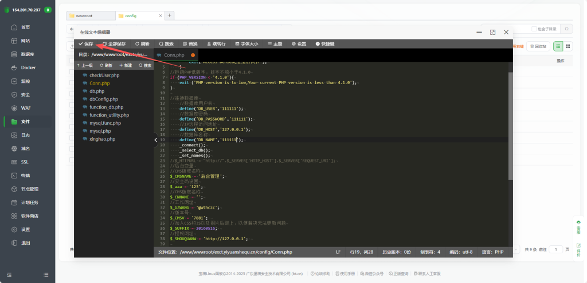This screenshot has height=283, width=587.
Task: Click the Save (保存) toolbar button
Action: [x=85, y=43]
